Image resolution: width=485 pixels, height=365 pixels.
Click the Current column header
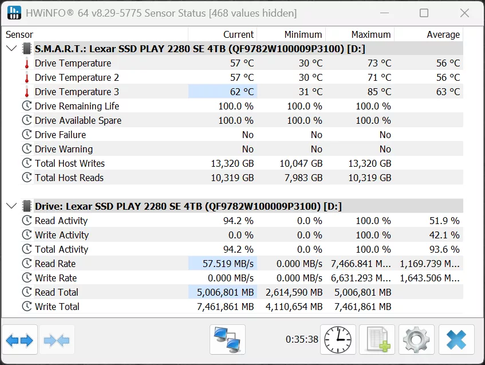[x=222, y=34]
